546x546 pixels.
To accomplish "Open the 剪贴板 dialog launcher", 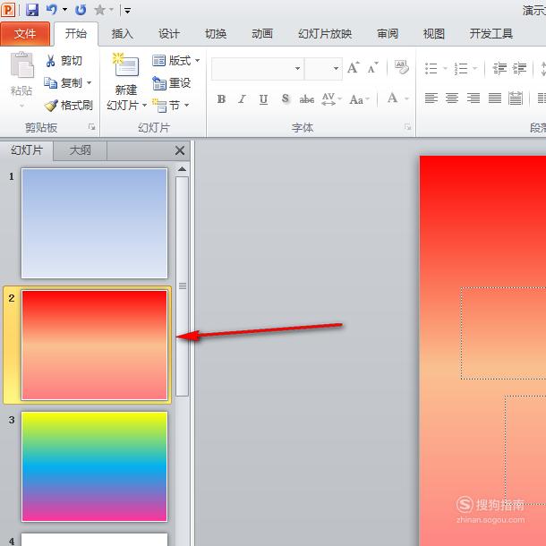I will coord(92,127).
